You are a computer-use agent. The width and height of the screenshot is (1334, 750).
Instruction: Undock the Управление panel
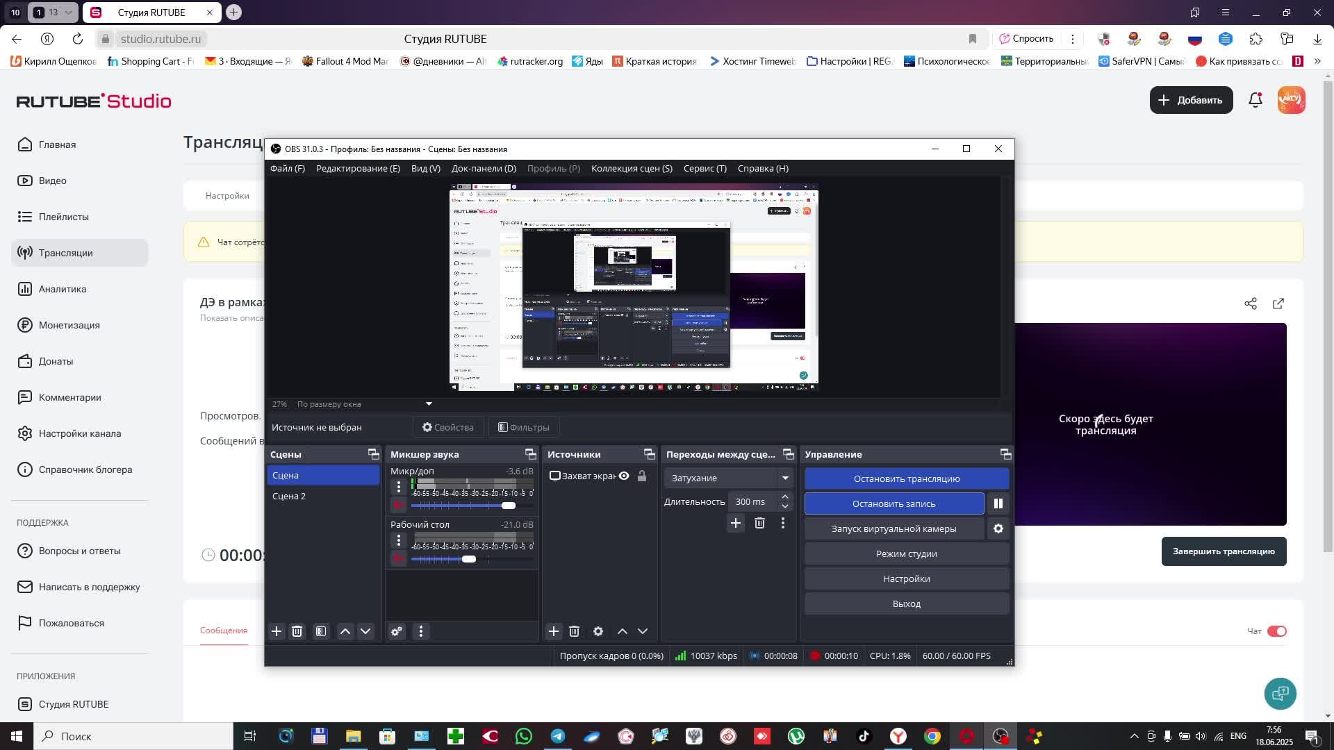point(1006,454)
